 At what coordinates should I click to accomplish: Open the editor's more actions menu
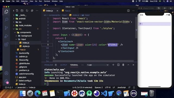click(133, 11)
